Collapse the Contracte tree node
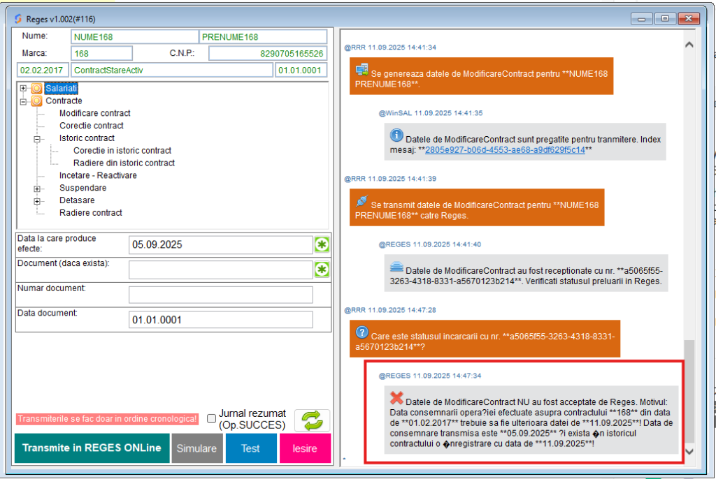The width and height of the screenshot is (716, 479). click(x=23, y=101)
